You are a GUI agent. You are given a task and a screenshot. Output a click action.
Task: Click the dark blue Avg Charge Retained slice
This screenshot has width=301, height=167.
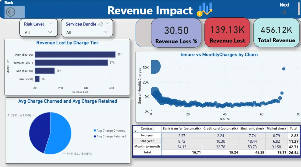[39, 132]
